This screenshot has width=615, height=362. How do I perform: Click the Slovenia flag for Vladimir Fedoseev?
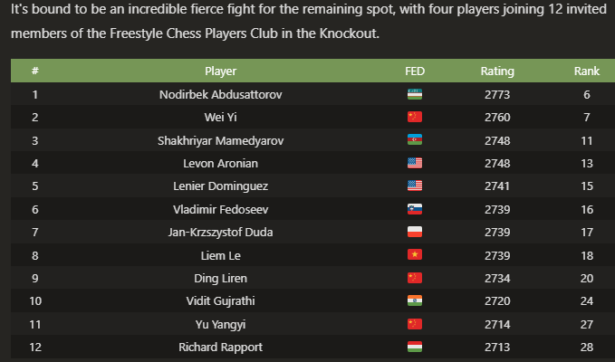[x=415, y=209]
